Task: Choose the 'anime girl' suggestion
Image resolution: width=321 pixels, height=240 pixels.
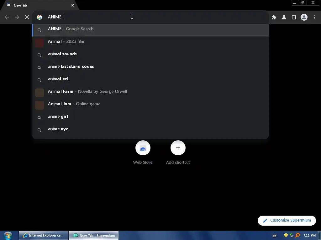Action: (150, 117)
